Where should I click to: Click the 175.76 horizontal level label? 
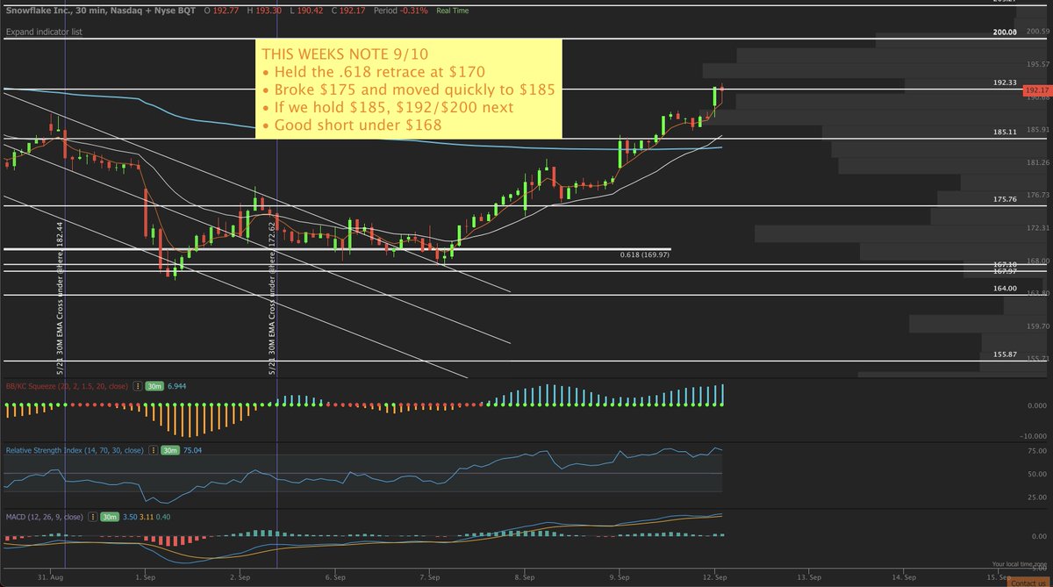pyautogui.click(x=1005, y=199)
